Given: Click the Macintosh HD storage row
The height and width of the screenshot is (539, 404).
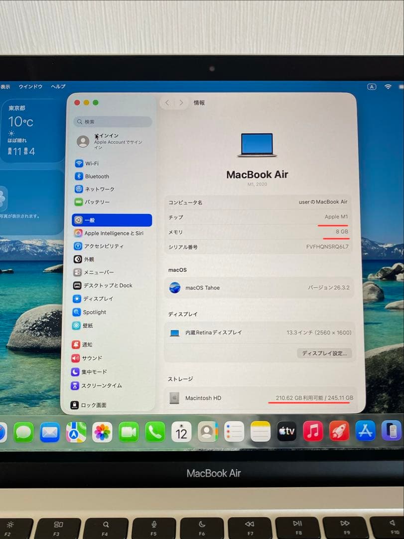Looking at the screenshot, I should pos(261,398).
